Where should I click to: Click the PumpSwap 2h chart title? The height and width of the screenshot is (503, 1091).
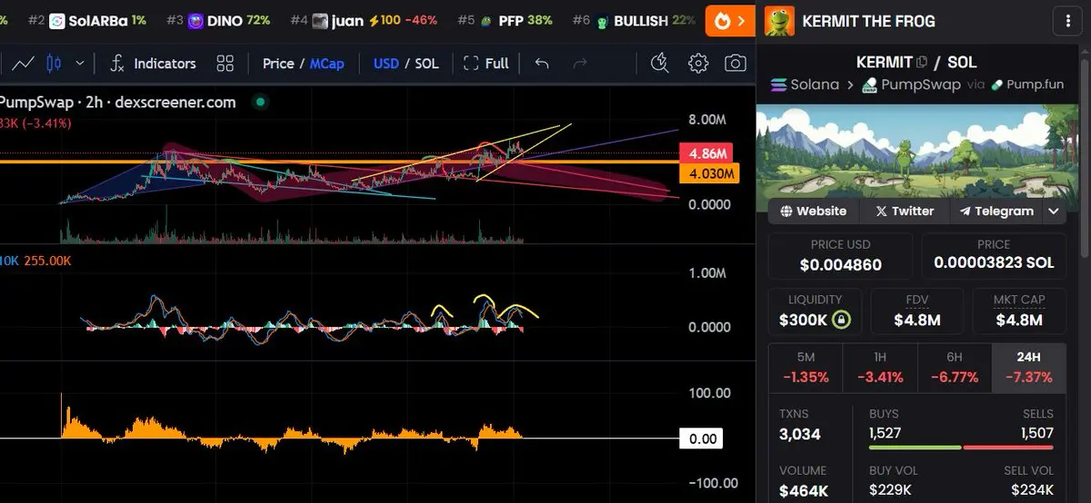pos(118,103)
